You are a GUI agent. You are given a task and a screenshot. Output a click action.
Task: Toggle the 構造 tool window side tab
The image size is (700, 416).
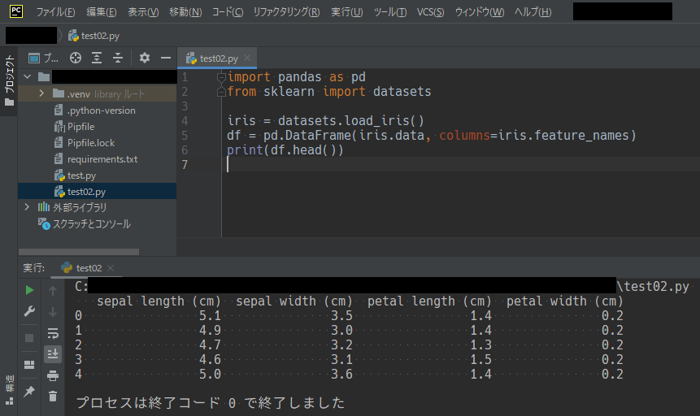(x=9, y=391)
